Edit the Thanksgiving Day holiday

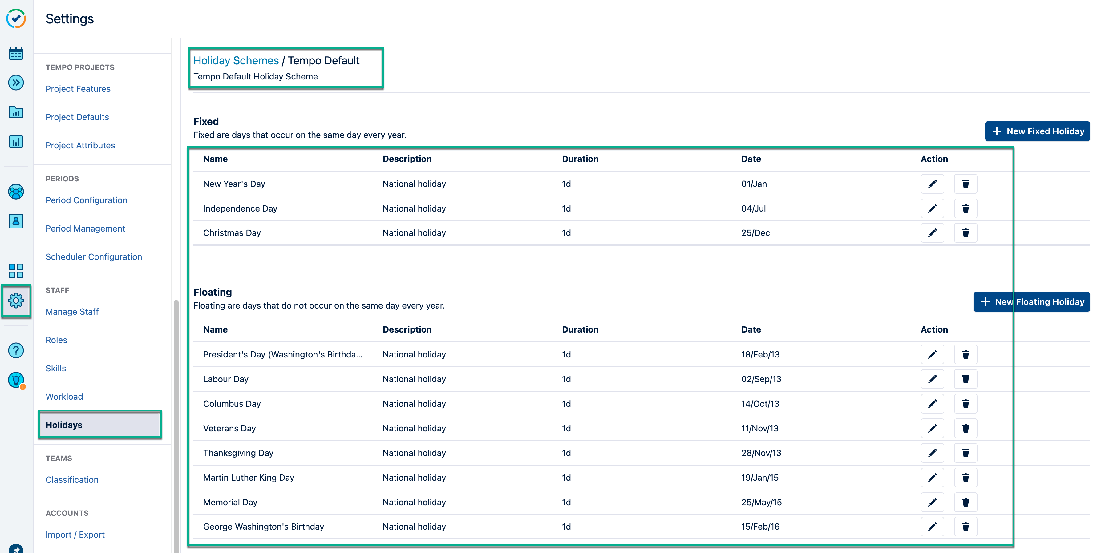[x=932, y=453]
